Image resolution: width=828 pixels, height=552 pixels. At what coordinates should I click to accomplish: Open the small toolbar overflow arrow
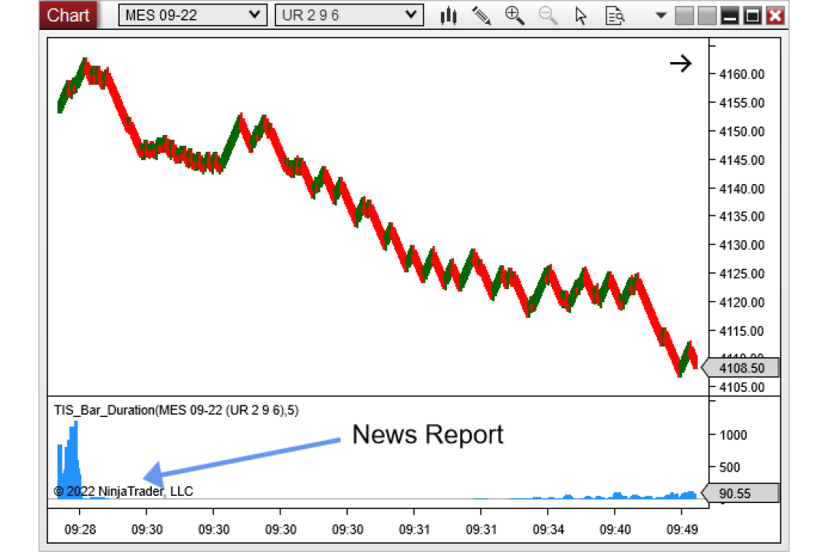pos(661,16)
